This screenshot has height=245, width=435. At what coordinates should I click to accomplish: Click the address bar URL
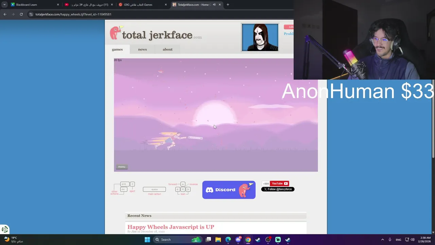(73, 14)
